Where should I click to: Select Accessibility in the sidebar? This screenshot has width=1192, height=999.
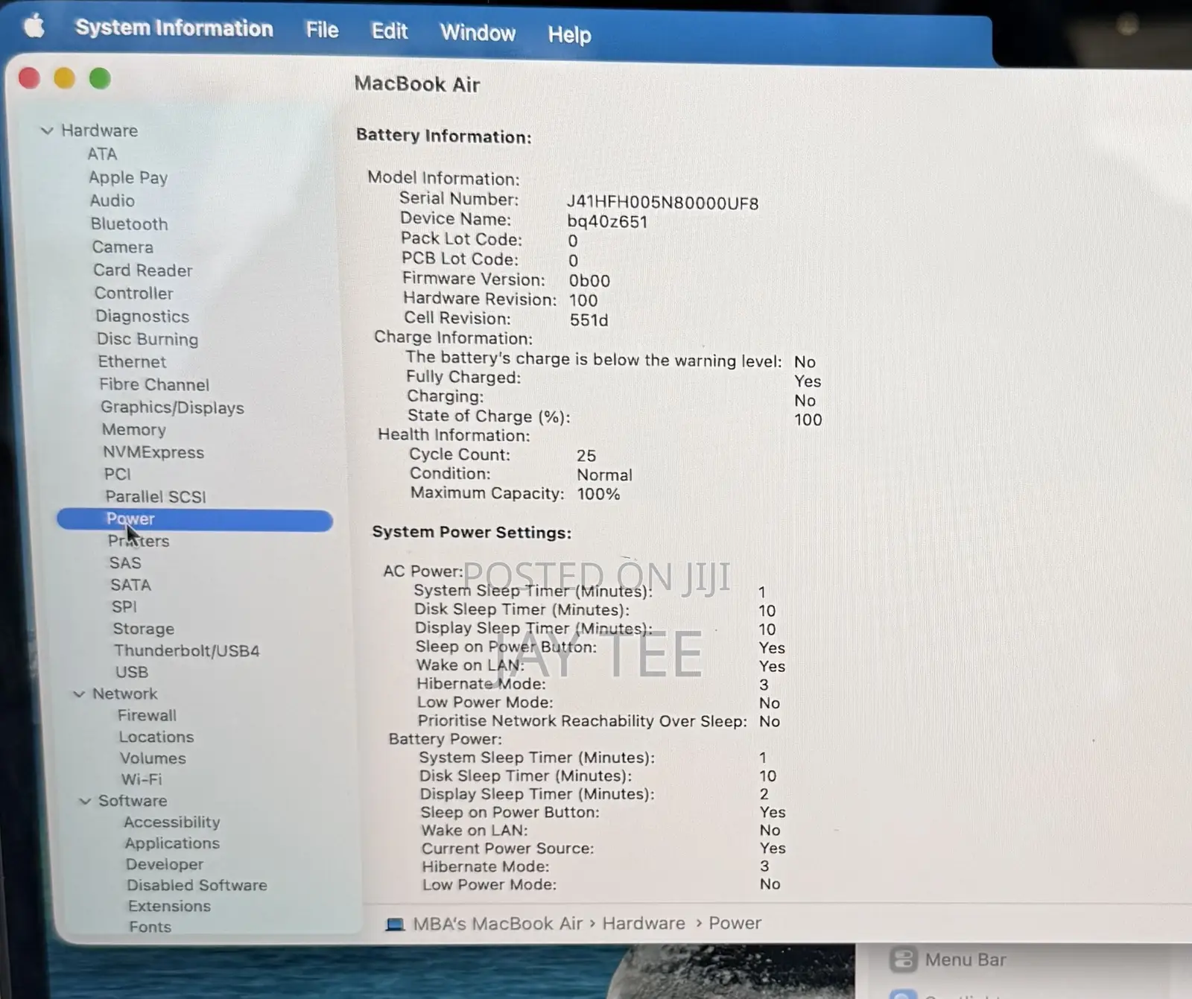[x=172, y=822]
